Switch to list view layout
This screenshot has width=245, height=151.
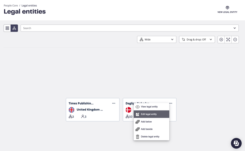tap(7, 28)
